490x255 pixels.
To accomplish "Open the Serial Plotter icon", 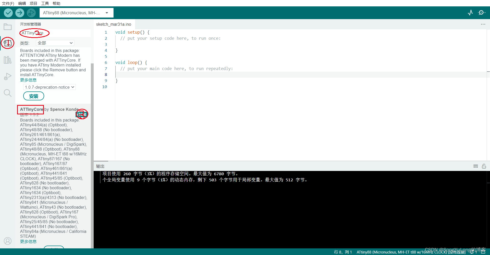I will pyautogui.click(x=470, y=13).
